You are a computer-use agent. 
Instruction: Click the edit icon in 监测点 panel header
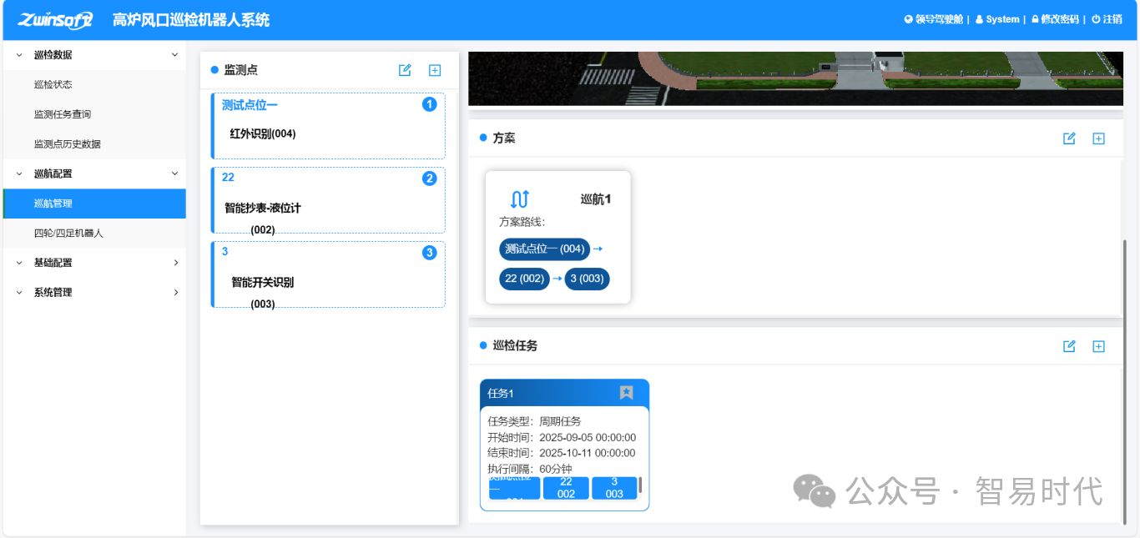click(x=405, y=70)
